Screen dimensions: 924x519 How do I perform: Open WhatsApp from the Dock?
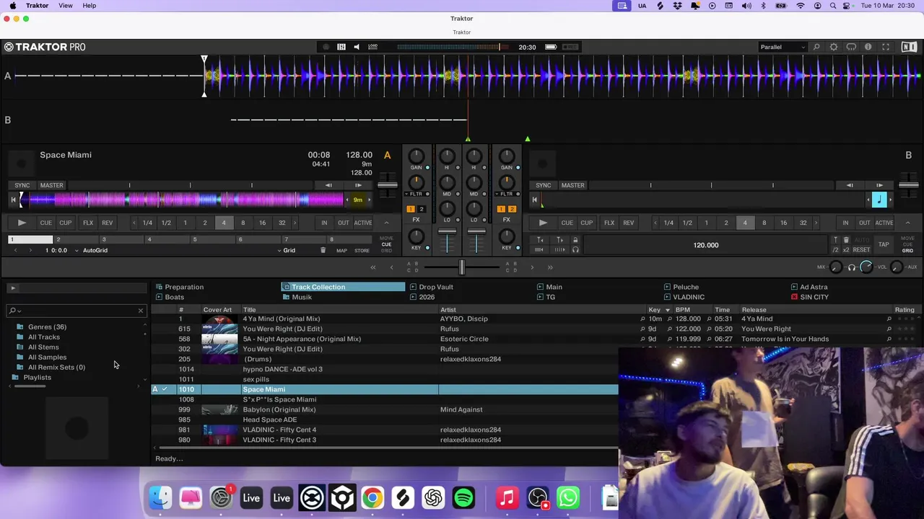tap(568, 497)
